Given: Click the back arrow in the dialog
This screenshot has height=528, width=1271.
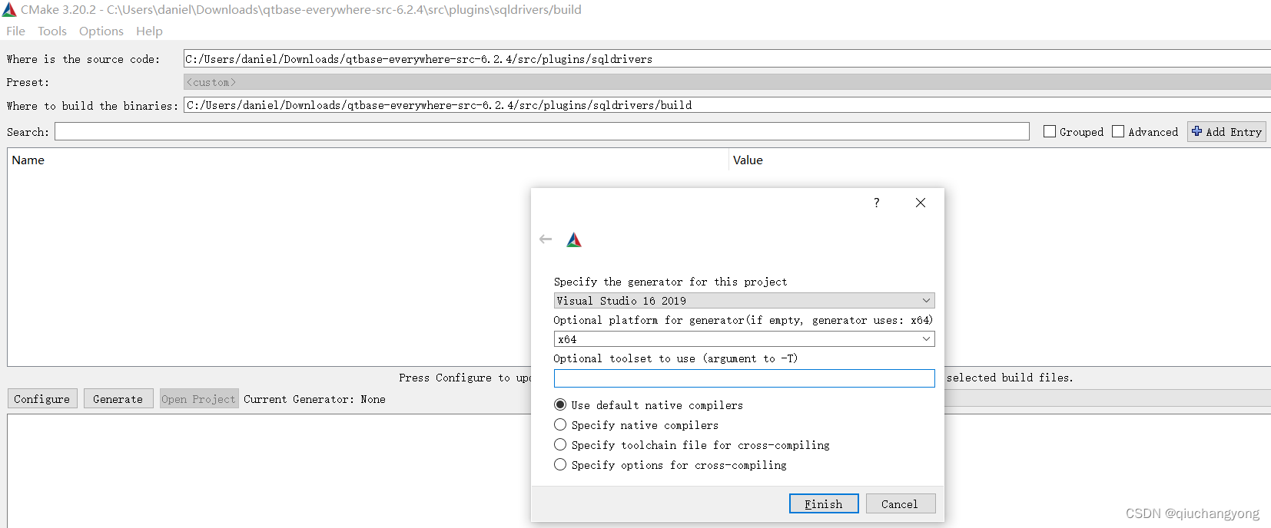Looking at the screenshot, I should pyautogui.click(x=546, y=239).
